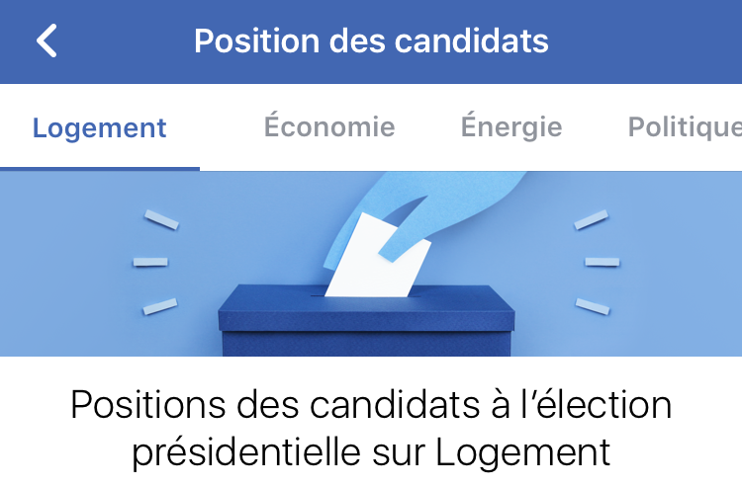
Task: Click the 'présidentielle sur Logement' heading line
Action: 371,451
